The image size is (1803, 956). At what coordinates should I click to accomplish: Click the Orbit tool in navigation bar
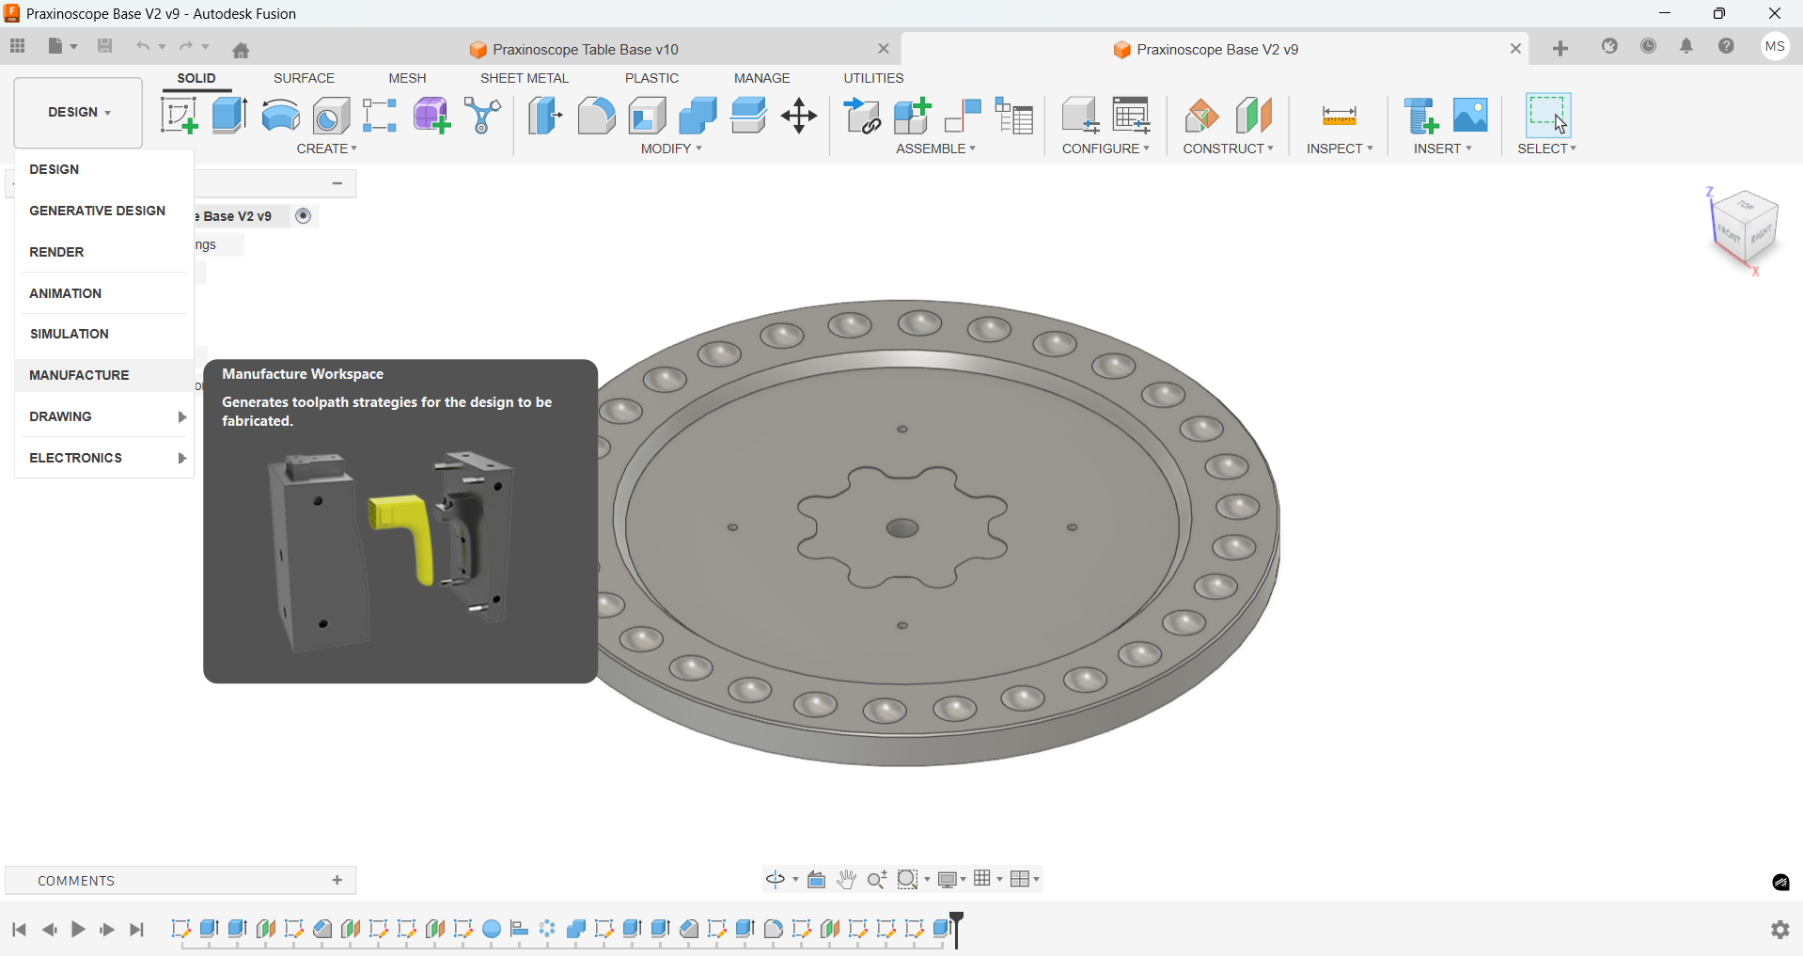[x=776, y=880]
